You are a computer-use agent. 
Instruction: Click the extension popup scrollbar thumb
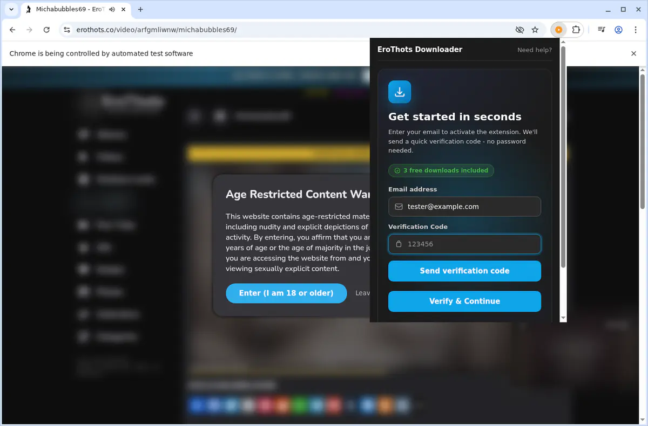coord(563,157)
